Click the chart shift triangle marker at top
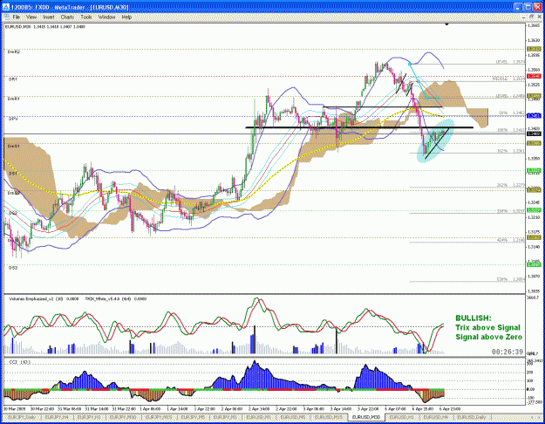 click(446, 24)
